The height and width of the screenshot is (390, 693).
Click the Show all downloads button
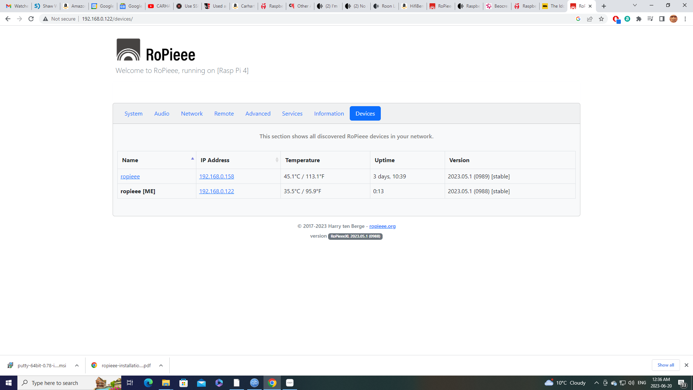point(665,365)
